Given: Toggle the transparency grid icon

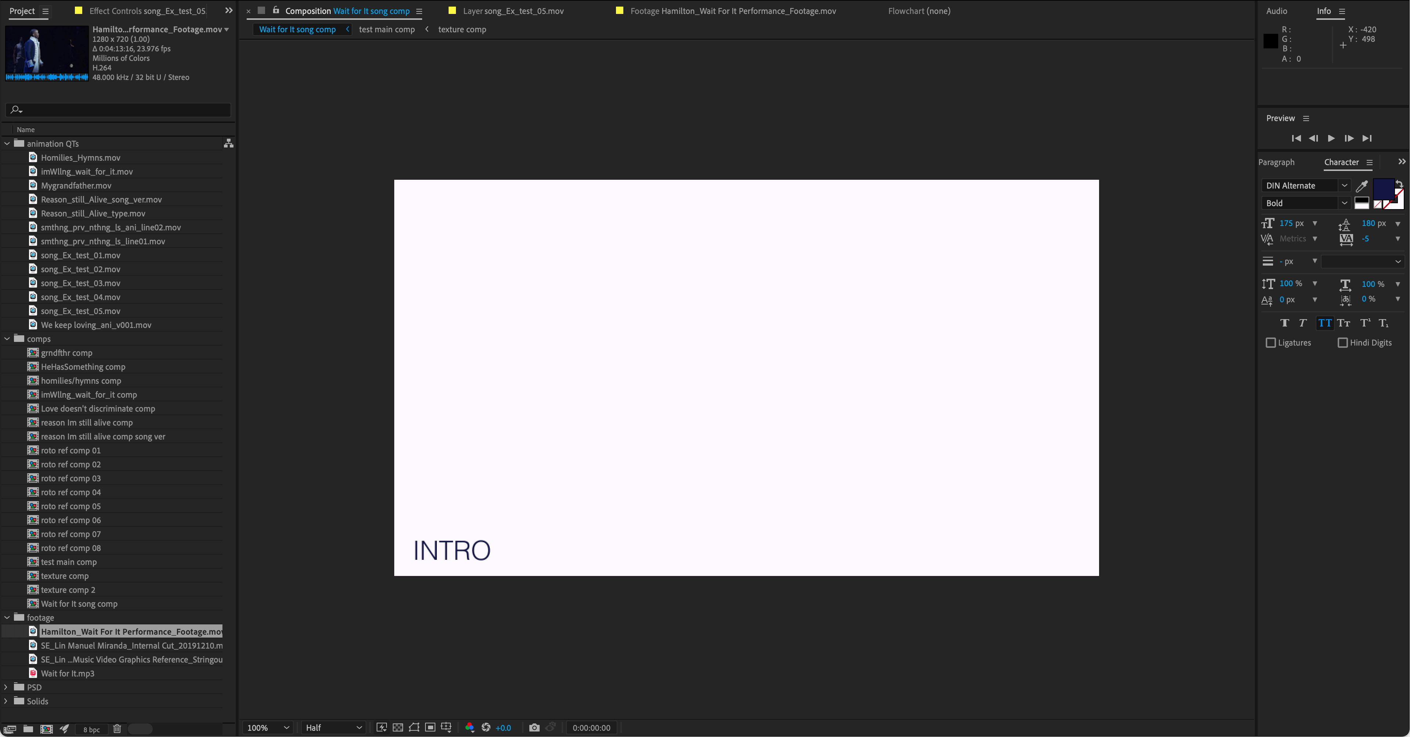Looking at the screenshot, I should click(398, 727).
